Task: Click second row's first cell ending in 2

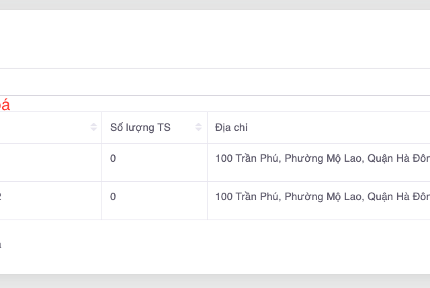Action: click(1, 197)
